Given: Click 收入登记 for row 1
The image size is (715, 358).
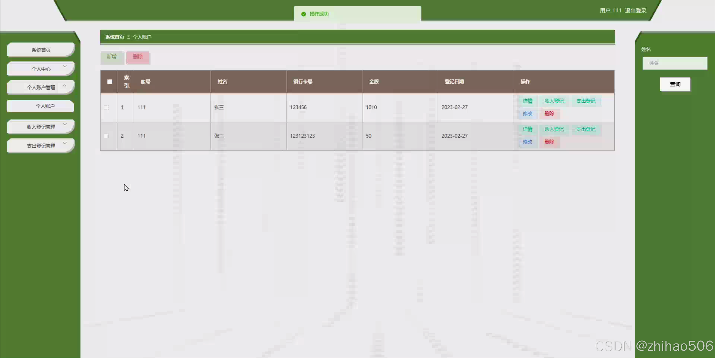Looking at the screenshot, I should [x=554, y=101].
